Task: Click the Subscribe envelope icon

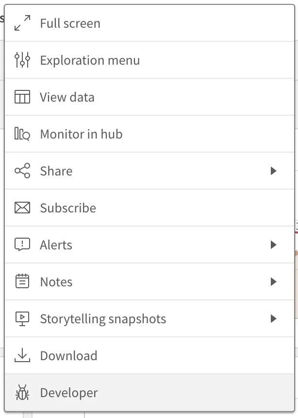Action: click(21, 208)
